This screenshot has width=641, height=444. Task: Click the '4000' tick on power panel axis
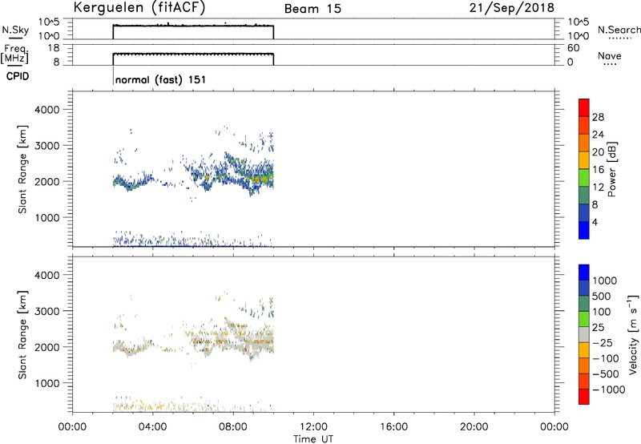tap(47, 110)
